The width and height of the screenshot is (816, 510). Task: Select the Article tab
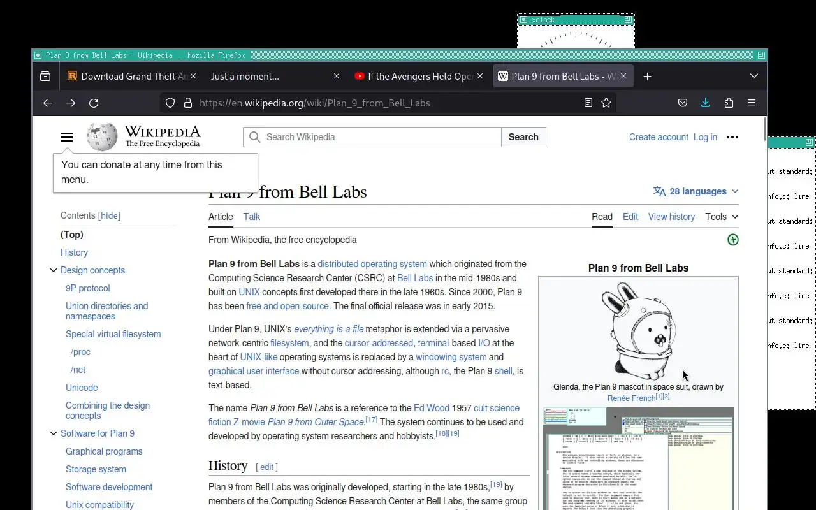[221, 217]
